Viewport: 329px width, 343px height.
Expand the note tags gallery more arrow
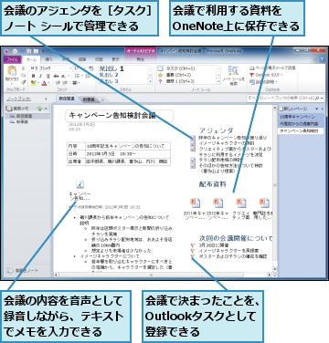coord(218,81)
